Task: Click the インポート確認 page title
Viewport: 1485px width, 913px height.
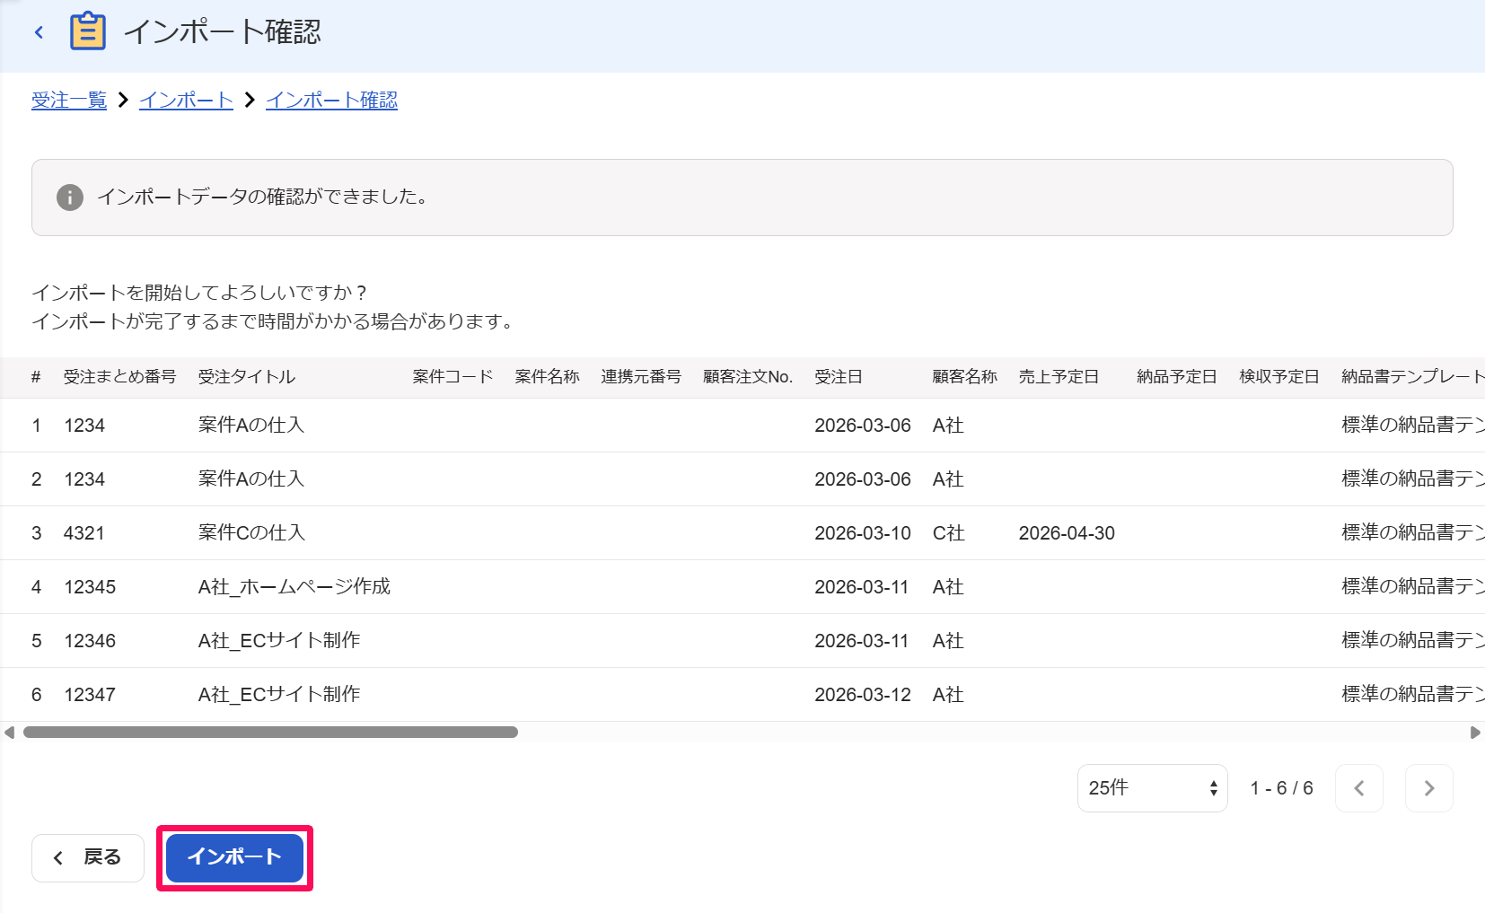Action: coord(223,32)
